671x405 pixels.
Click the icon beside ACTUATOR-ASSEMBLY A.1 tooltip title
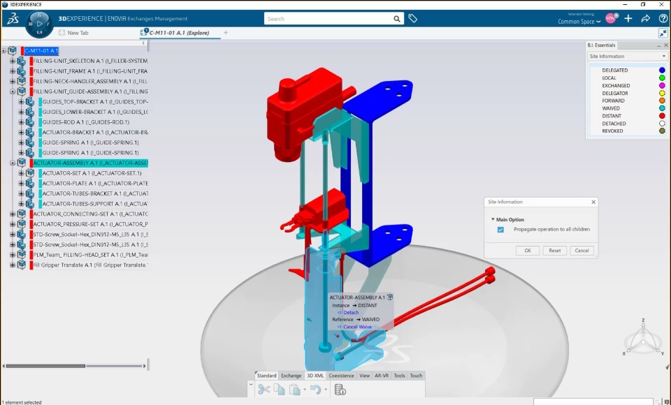coord(390,297)
